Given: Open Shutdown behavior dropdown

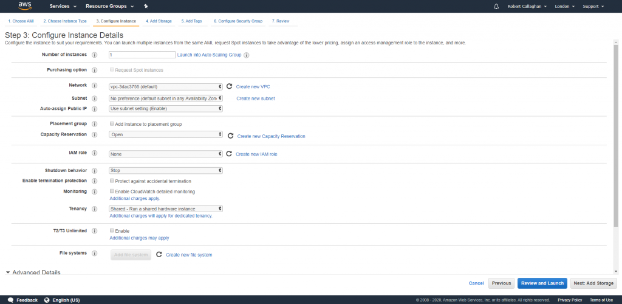Looking at the screenshot, I should (x=166, y=171).
